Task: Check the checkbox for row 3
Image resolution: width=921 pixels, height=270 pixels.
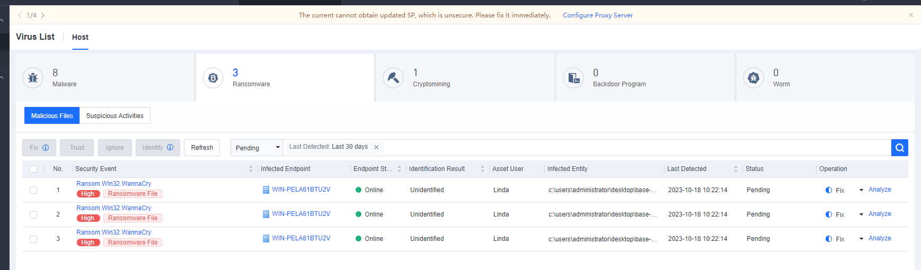Action: (33, 239)
